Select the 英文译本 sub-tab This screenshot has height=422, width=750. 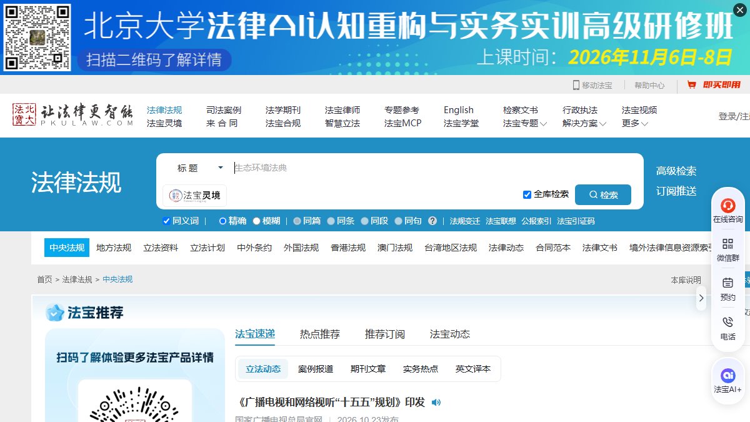[x=473, y=369]
